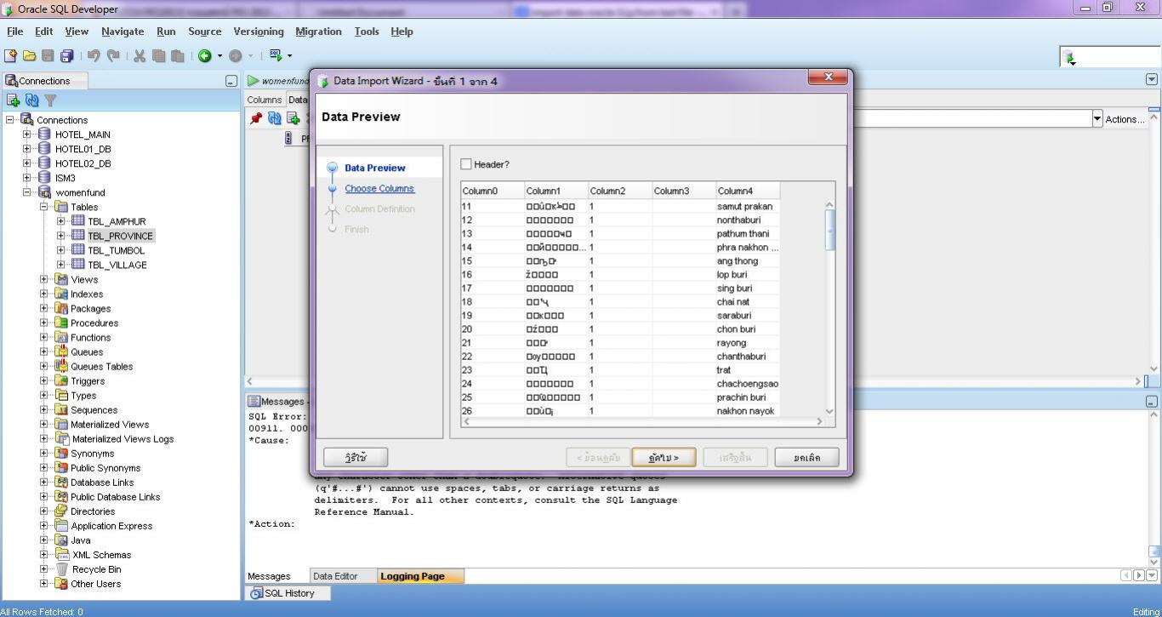
Task: Open the Navigate menu
Action: (x=122, y=31)
